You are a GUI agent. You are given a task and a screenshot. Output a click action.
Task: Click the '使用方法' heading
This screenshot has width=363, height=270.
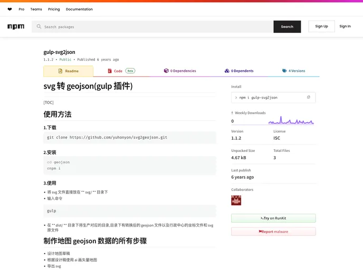58,114
